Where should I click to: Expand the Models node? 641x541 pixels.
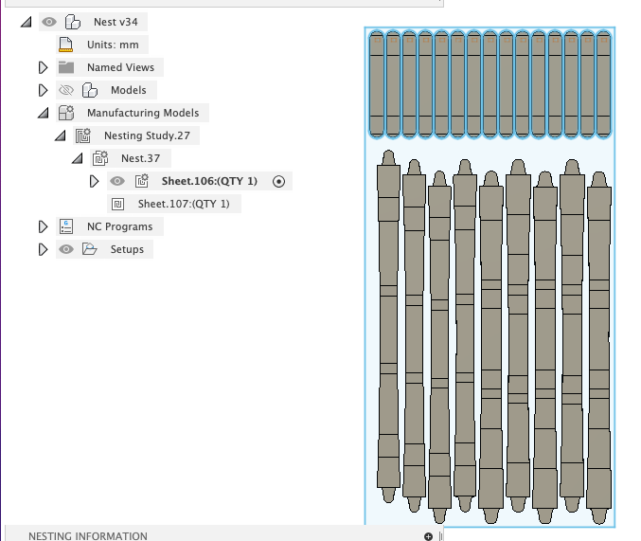pyautogui.click(x=43, y=90)
